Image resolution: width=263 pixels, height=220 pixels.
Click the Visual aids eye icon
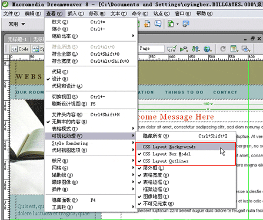pos(246,49)
